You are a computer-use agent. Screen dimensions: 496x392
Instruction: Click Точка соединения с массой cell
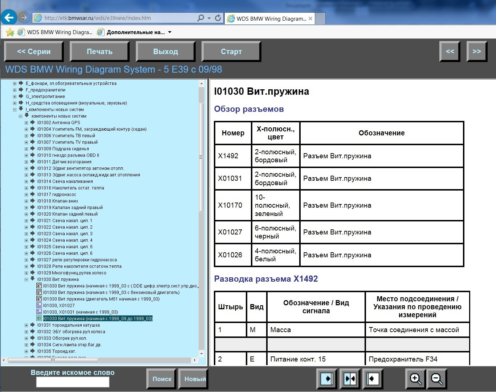pos(418,330)
